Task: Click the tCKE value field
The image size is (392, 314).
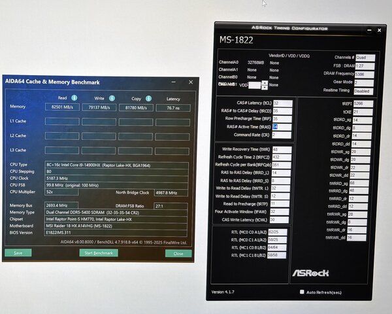Action: point(363,112)
